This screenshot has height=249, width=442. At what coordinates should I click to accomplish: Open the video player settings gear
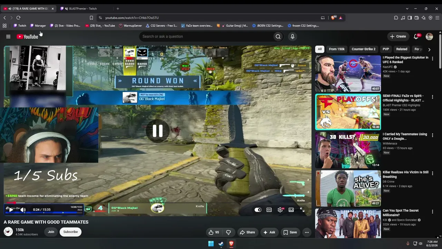pyautogui.click(x=280, y=210)
